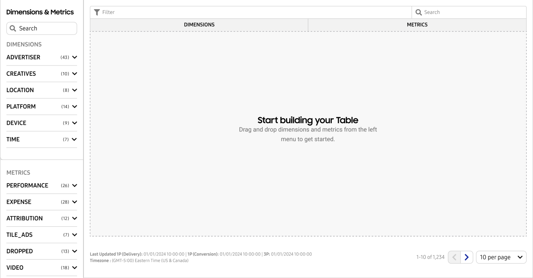Click the previous page arrow button
The height and width of the screenshot is (278, 533).
click(x=454, y=257)
